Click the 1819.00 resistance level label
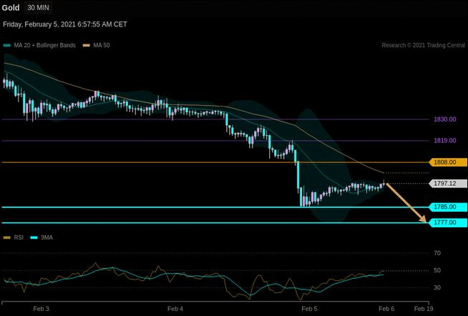468x316 pixels. coord(444,140)
